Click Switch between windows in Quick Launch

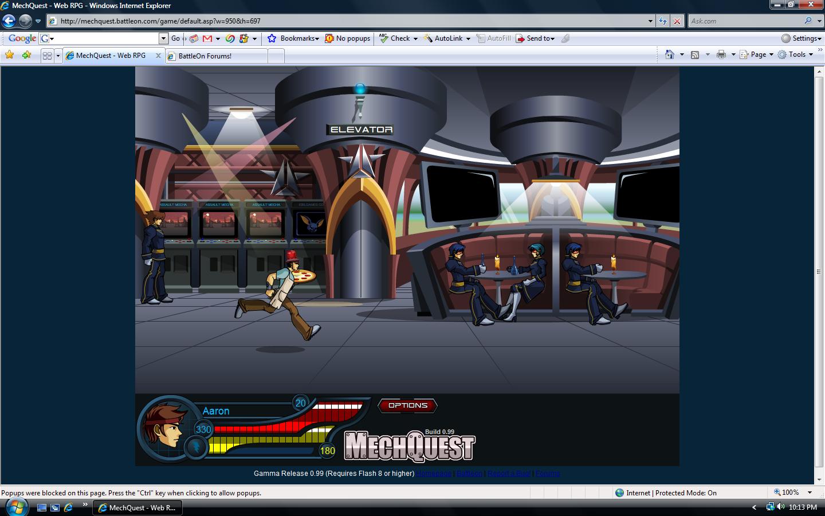tap(55, 507)
